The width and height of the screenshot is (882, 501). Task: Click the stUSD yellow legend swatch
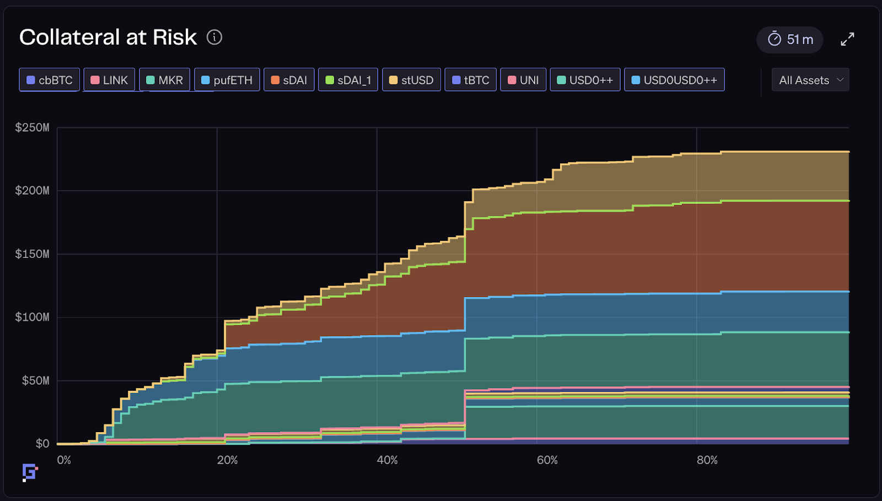[x=393, y=80]
